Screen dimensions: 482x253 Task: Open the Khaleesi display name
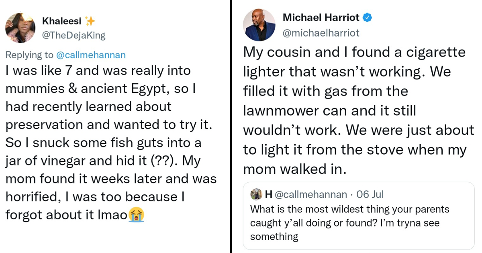62,21
